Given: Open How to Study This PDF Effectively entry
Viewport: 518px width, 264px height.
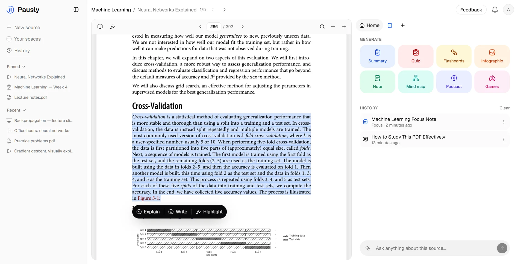Looking at the screenshot, I should pyautogui.click(x=434, y=140).
